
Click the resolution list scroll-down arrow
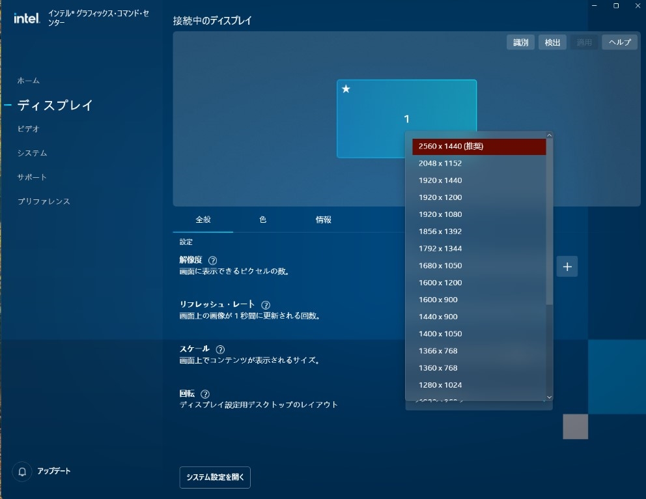coord(549,397)
